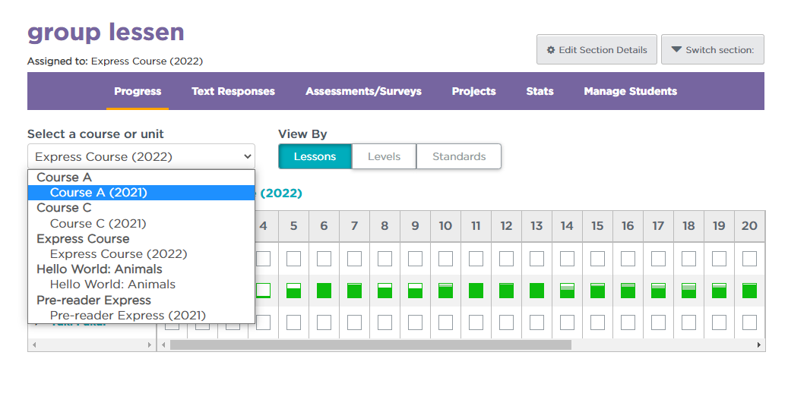Click the green lesson 20 progress box

coord(749,291)
